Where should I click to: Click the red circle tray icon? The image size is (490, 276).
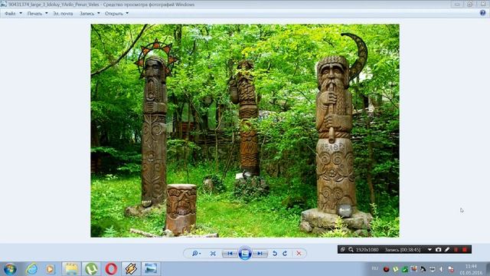386,269
